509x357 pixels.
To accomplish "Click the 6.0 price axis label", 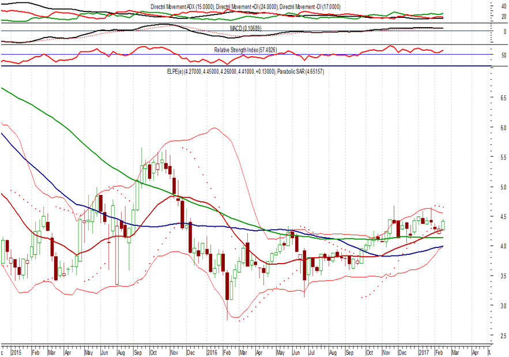I will click(503, 127).
